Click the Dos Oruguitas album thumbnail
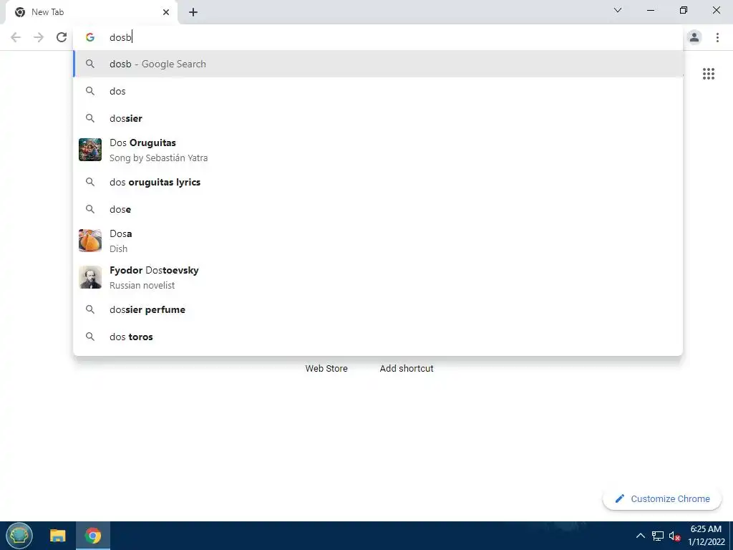733x550 pixels. tap(90, 150)
